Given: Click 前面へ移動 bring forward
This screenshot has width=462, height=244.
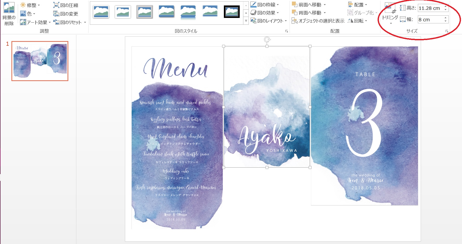Looking at the screenshot, I should tap(306, 5).
